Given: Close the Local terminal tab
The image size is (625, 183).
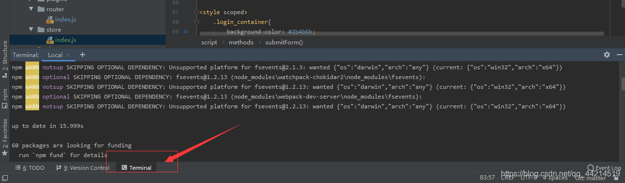Looking at the screenshot, I should [x=68, y=55].
